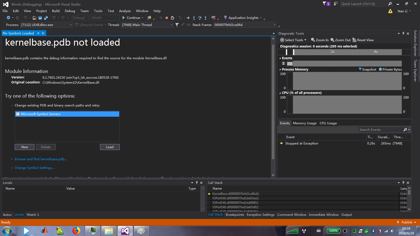This screenshot has width=420, height=236.
Task: Open Change Symbol Settings link
Action: tap(34, 168)
